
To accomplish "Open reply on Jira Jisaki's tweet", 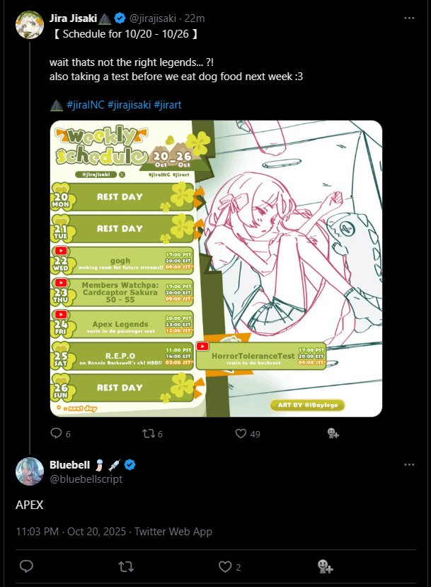I will click(56, 433).
